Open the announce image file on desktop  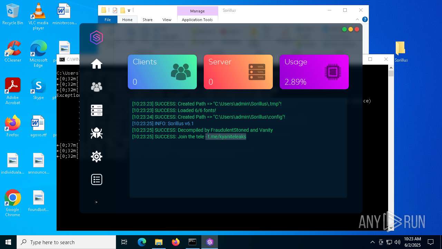(38, 164)
